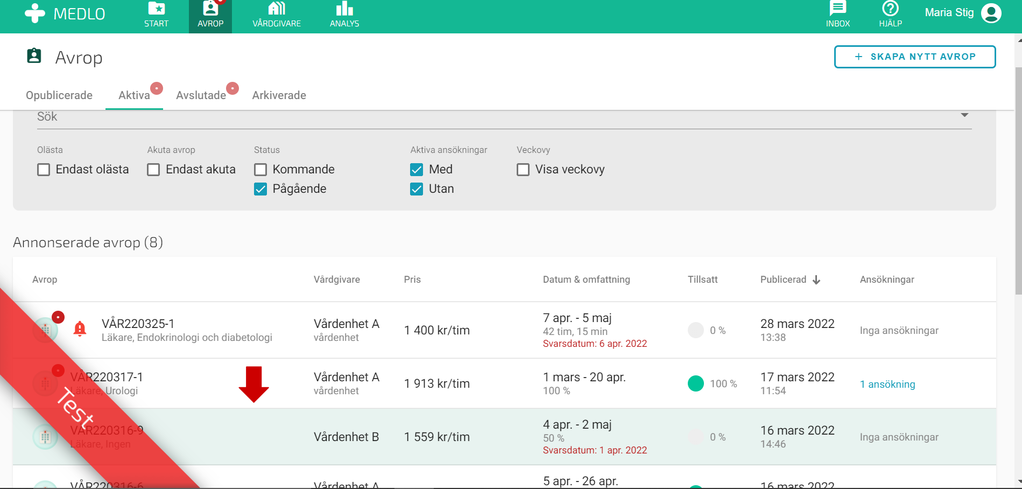Image resolution: width=1022 pixels, height=489 pixels.
Task: Switch to the Avslutade tab
Action: pos(201,95)
